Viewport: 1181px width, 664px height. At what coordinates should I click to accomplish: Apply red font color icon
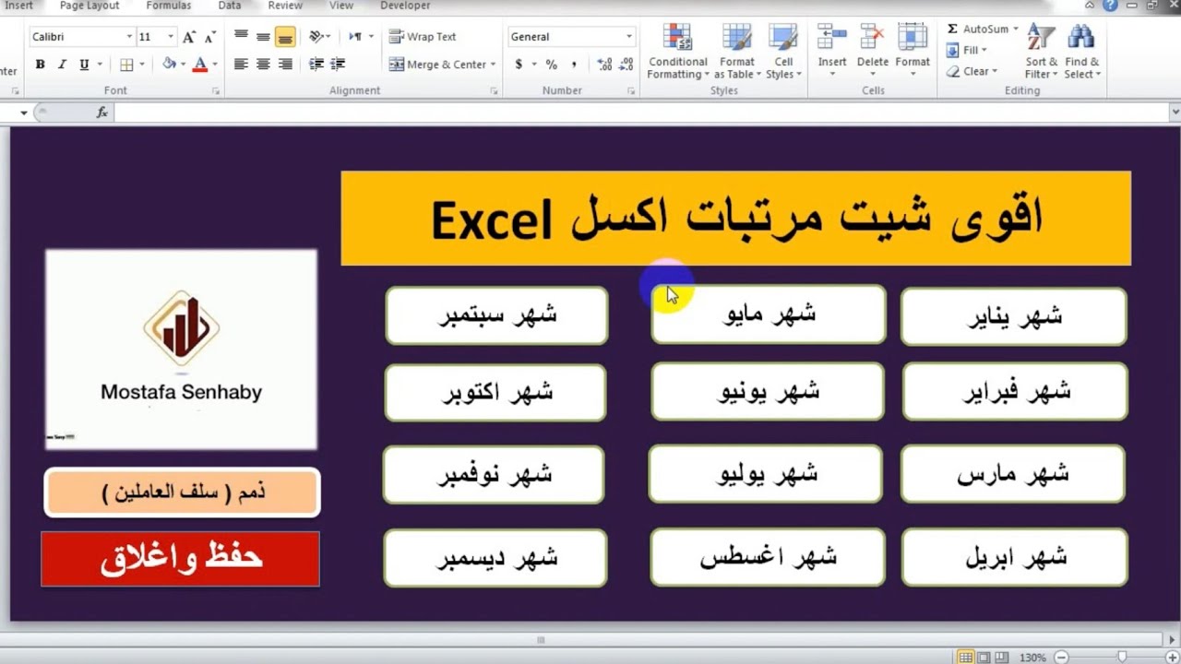click(x=200, y=65)
